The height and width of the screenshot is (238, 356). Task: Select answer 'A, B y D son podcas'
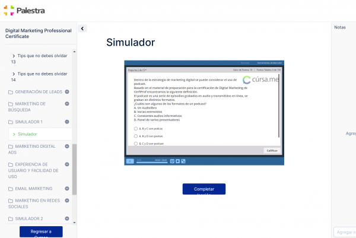pos(136,136)
